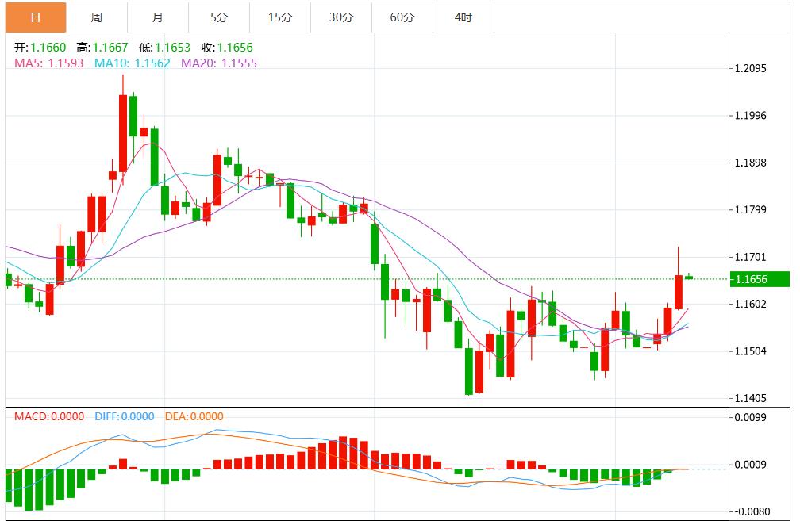The image size is (800, 521).
Task: Select the 日 daily chart tab
Action: [33, 17]
